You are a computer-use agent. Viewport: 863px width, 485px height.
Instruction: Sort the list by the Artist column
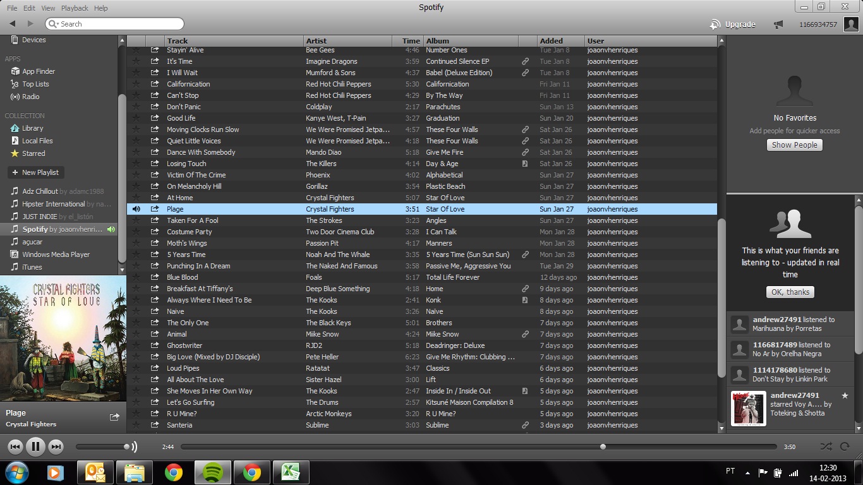pyautogui.click(x=347, y=40)
